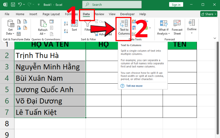Expand the Refresh All dropdown arrow
Viewport: 220px width, 138px height.
(45, 34)
